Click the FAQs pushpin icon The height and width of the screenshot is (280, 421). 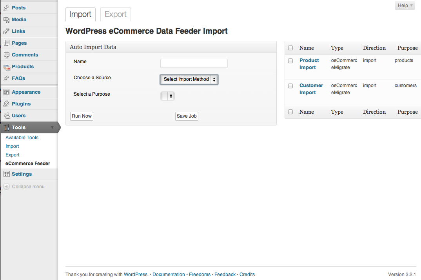(6, 78)
